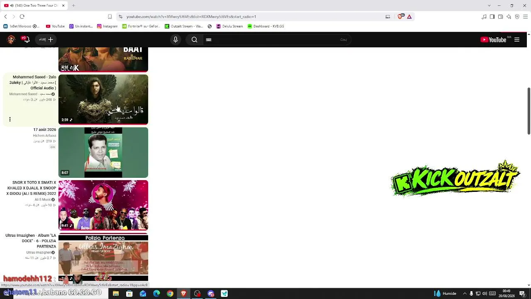Image resolution: width=531 pixels, height=299 pixels.
Task: Close the YouTube browser tab
Action: tap(63, 5)
